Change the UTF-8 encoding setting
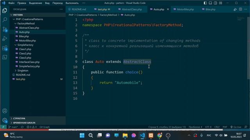This screenshot has height=140, width=250. click(x=208, y=127)
